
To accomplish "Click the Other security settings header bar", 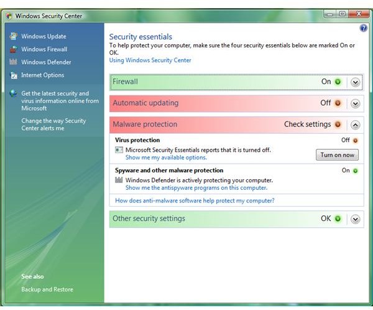I will (x=236, y=219).
